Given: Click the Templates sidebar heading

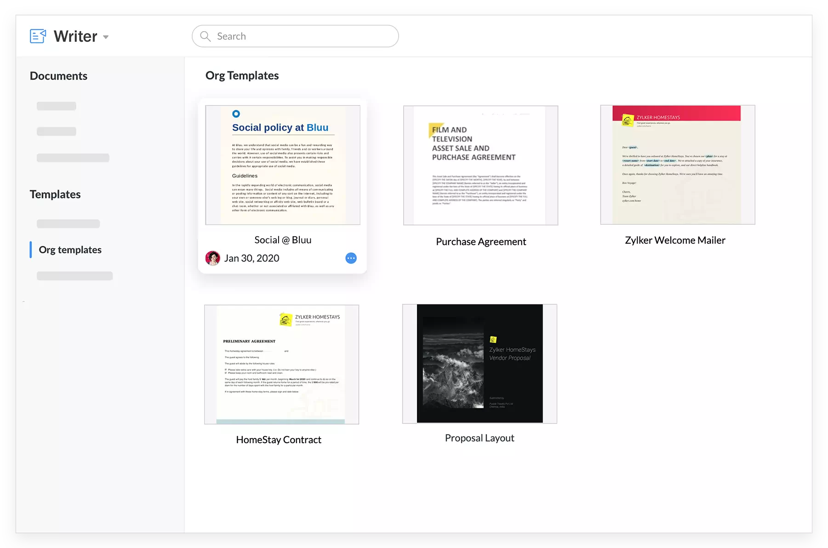Looking at the screenshot, I should tap(55, 194).
